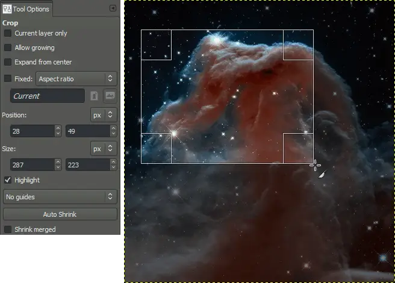Open the Tool Options tab
This screenshot has width=395, height=283.
[x=26, y=9]
